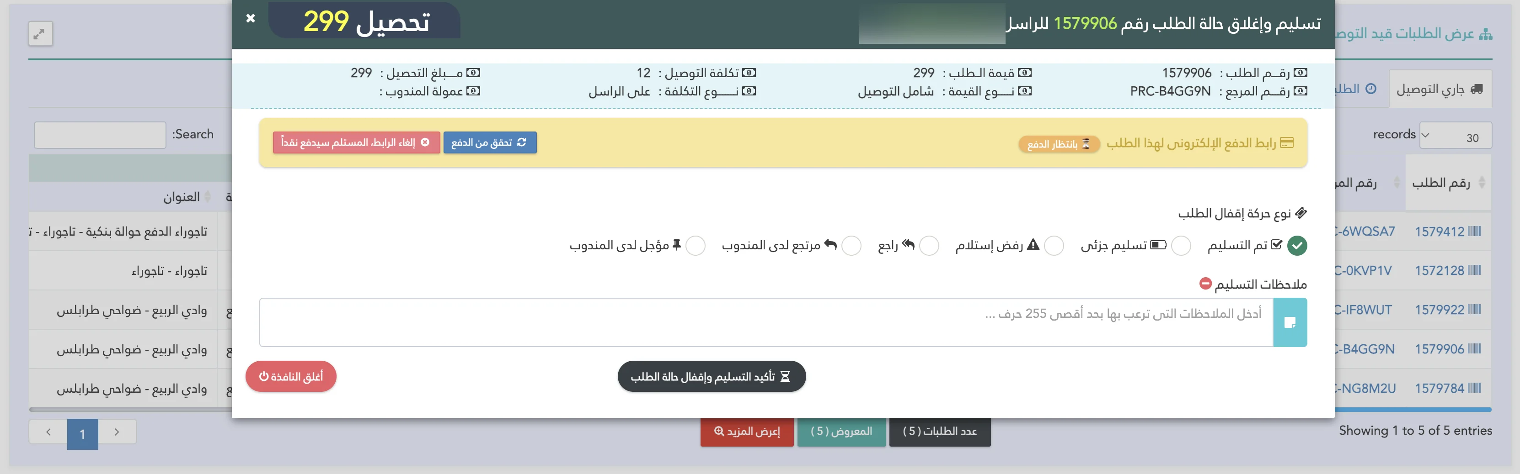The height and width of the screenshot is (474, 1520).
Task: Click the money icon next to 'تكلفة التوصيل'
Action: tap(749, 73)
